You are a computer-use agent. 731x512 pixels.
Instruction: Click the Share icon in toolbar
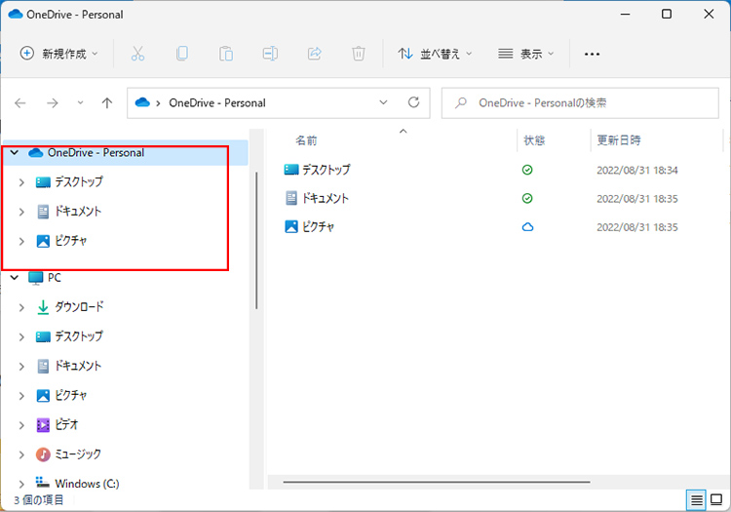(x=315, y=54)
